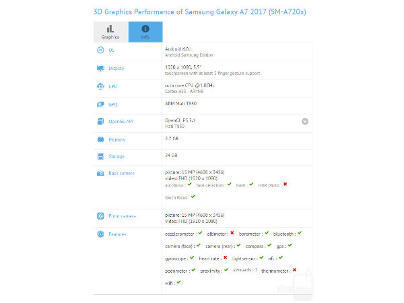Click the green check beside camera (face)
404x303 pixels.
point(199,245)
